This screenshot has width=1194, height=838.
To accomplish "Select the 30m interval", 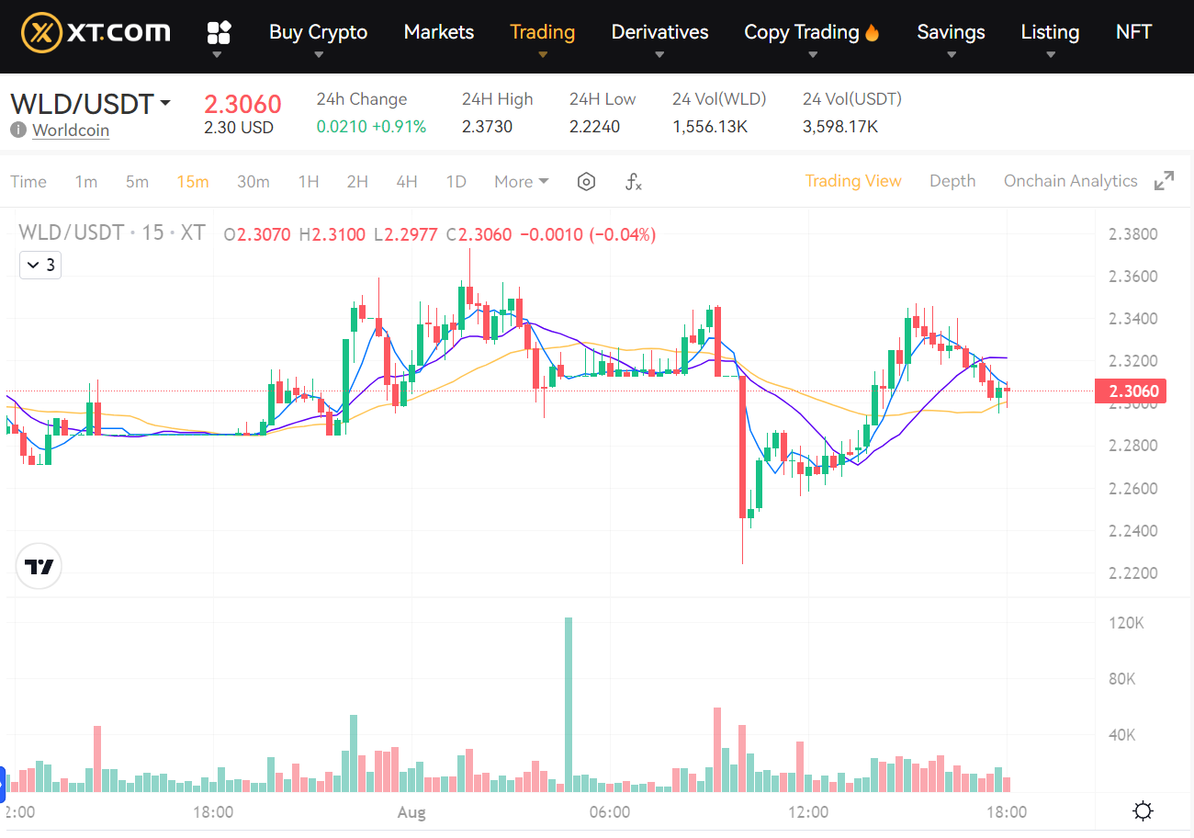I will (x=253, y=181).
